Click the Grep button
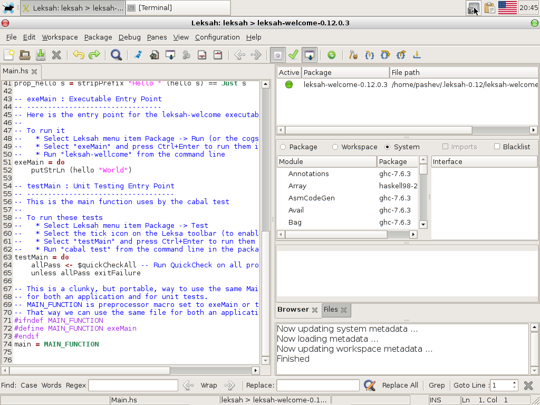This screenshot has height=405, width=540. (x=437, y=385)
